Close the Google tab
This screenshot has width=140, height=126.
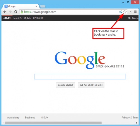click(x=36, y=6)
